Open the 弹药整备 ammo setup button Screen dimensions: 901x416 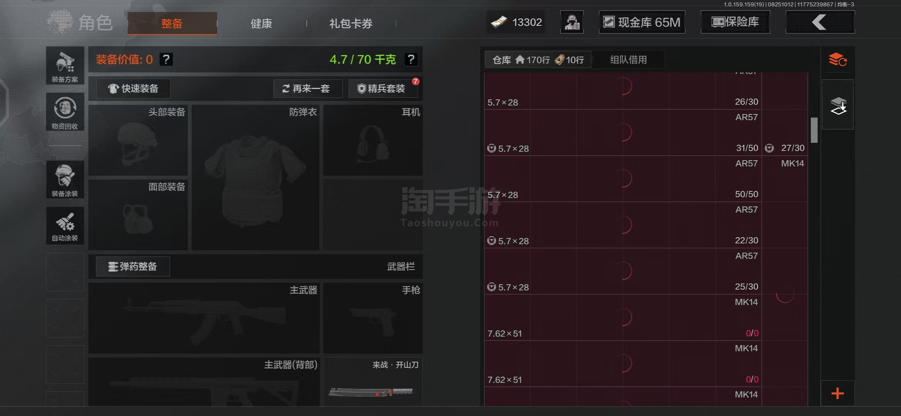[133, 267]
